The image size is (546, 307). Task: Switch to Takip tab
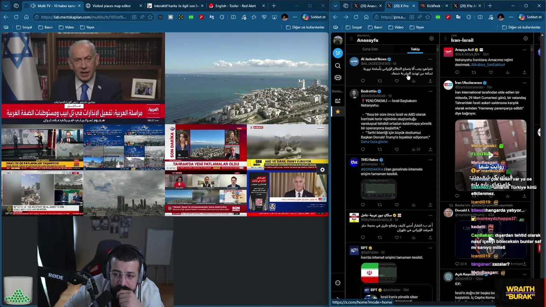pyautogui.click(x=415, y=49)
